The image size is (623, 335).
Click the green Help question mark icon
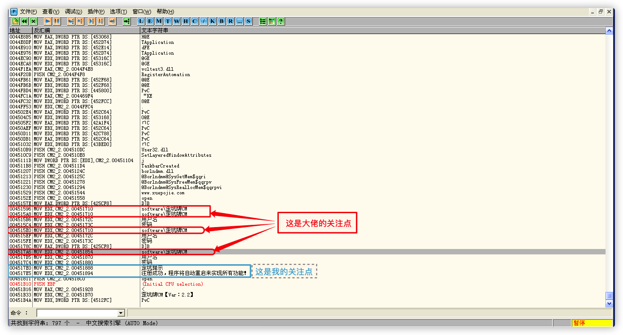pos(281,21)
